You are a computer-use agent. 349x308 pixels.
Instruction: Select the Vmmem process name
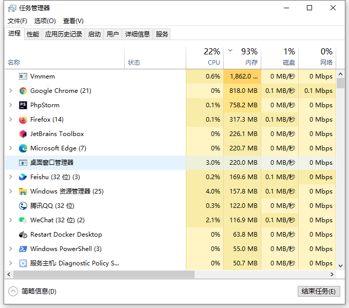(43, 76)
